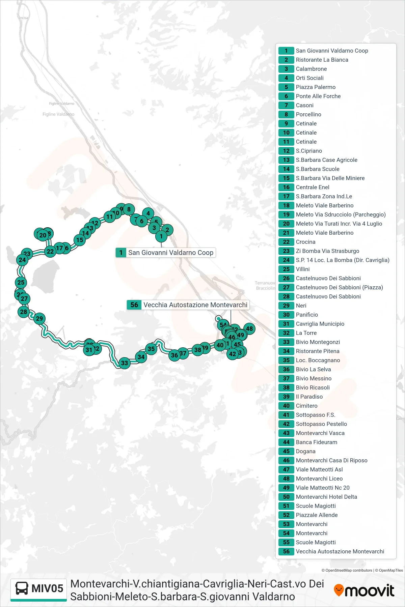The width and height of the screenshot is (405, 607).
Task: Click stop marker 33 on the map
Action: click(x=125, y=363)
